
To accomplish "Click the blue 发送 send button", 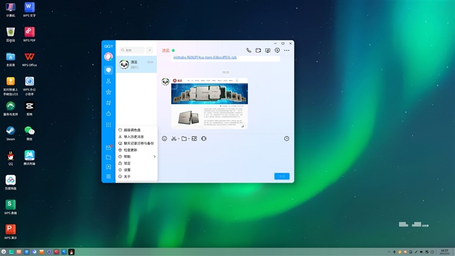I will click(282, 176).
